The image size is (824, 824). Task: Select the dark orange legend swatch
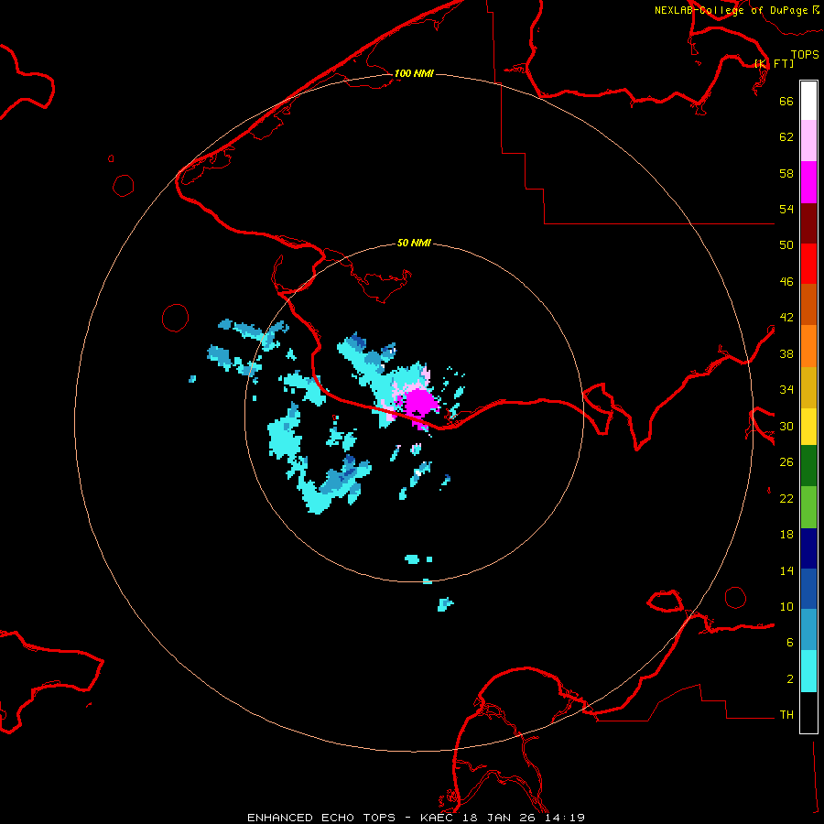point(808,304)
